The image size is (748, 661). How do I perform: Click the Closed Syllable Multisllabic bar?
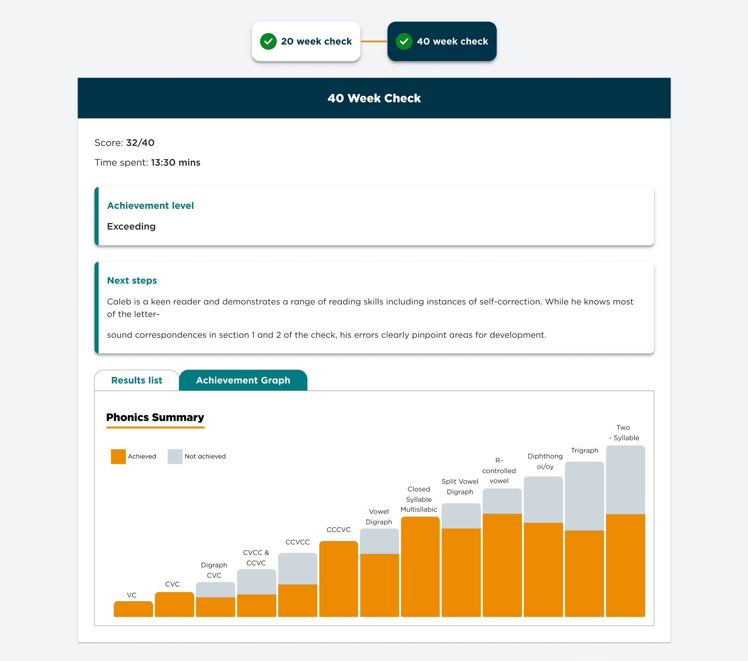420,566
